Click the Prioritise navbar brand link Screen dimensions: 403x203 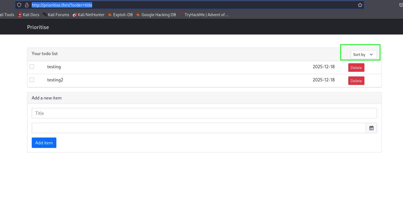[38, 27]
